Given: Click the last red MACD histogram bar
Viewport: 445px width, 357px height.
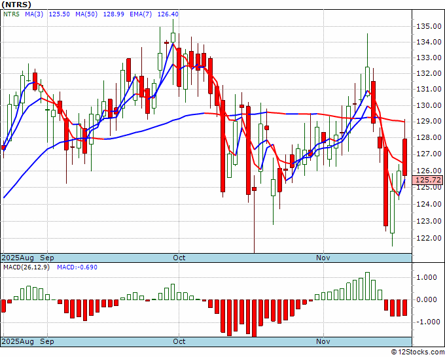Looking at the screenshot, I should point(404,308).
